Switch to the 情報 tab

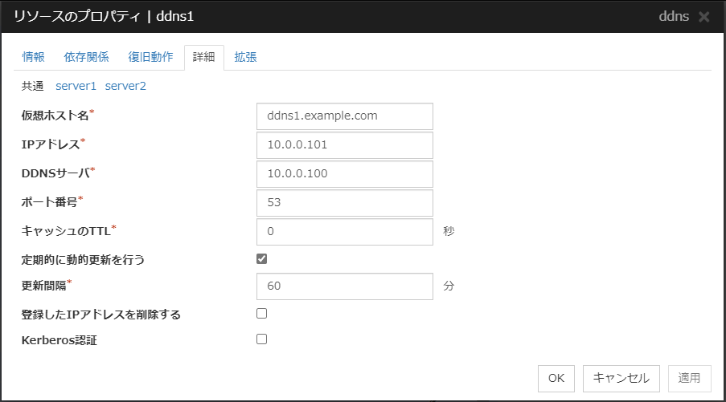click(x=34, y=57)
